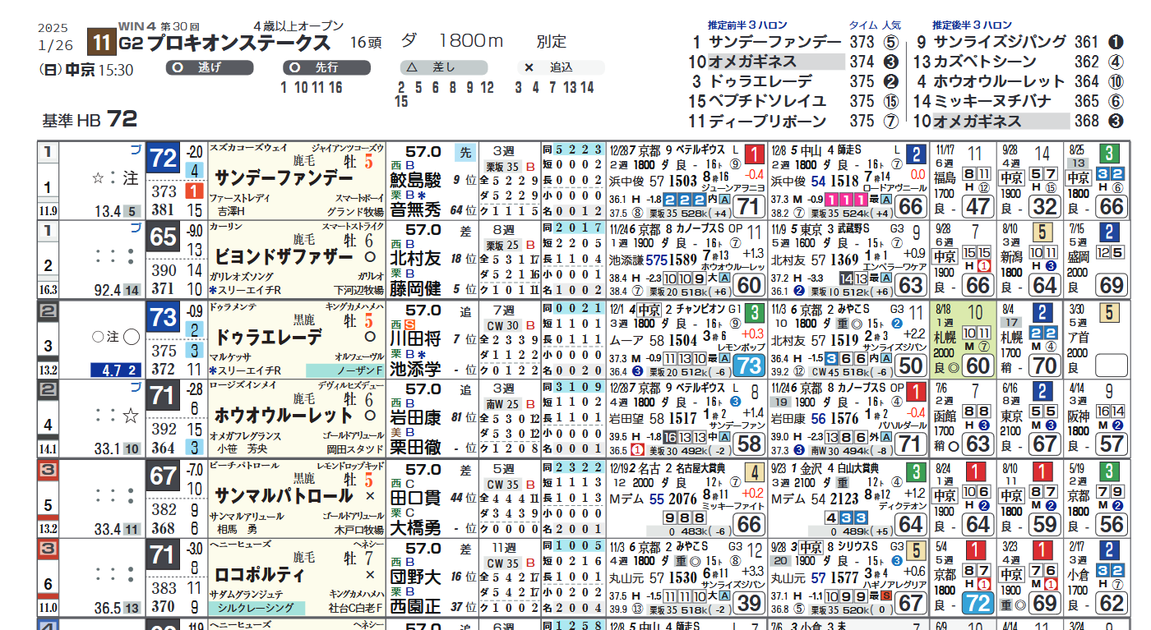Click the blue 2nd-place badge in サンデーファンデー's 師走S result

pos(915,154)
